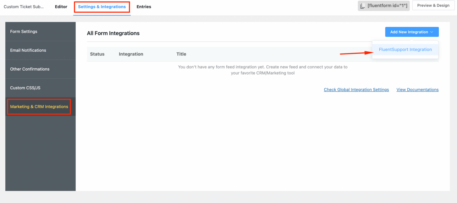The height and width of the screenshot is (203, 457).
Task: Click the Title column header
Action: tap(181, 54)
